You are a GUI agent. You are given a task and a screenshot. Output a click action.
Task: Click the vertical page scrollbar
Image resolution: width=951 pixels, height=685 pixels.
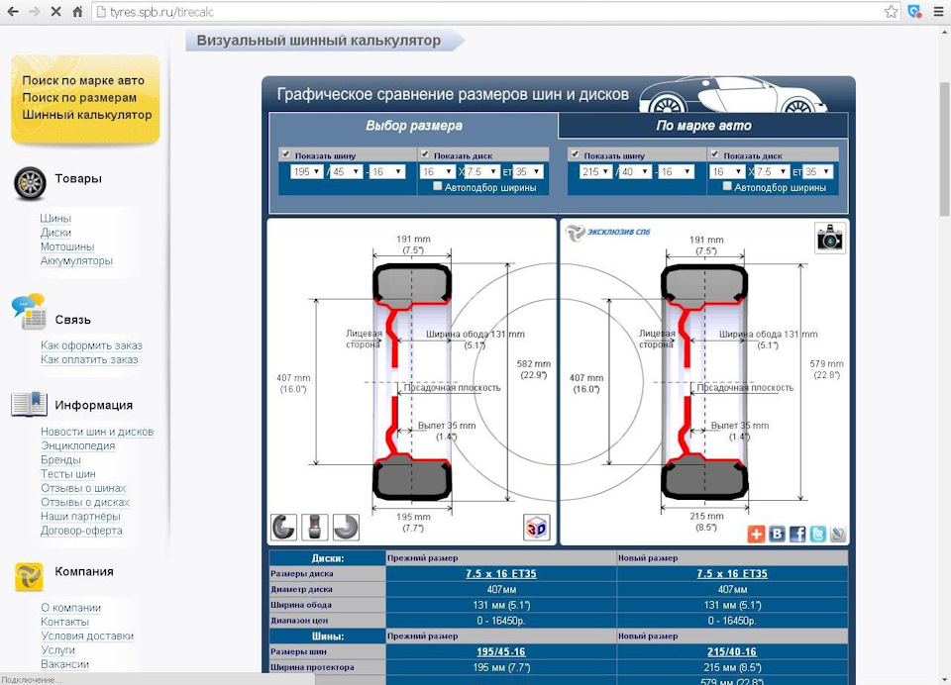(944, 149)
